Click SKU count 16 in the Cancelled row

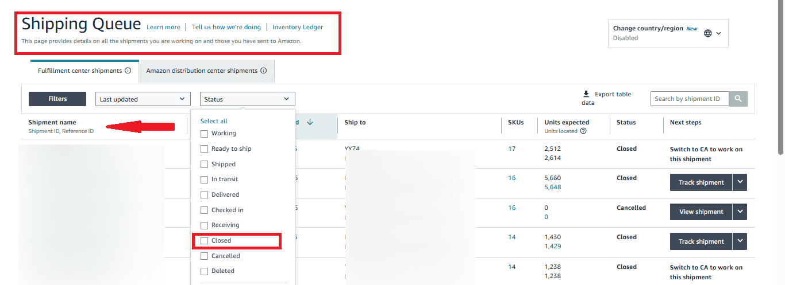[512, 208]
